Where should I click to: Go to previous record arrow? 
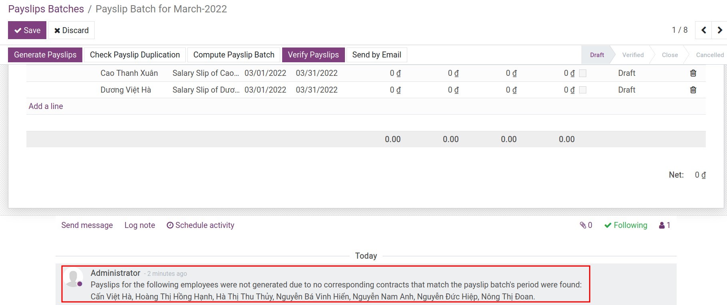(x=703, y=30)
